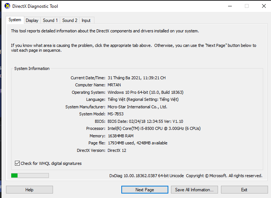The image size is (271, 198).
Task: Click the Operating System label
Action: [x=88, y=92]
